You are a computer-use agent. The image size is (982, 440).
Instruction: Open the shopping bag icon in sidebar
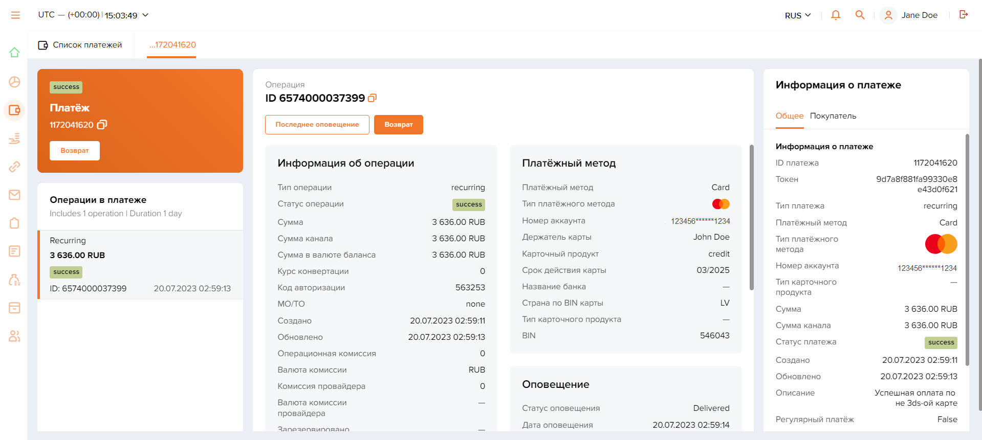[14, 223]
